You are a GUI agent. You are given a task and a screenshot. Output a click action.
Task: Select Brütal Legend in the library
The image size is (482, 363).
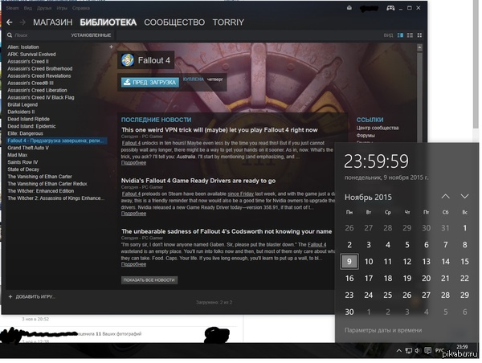pyautogui.click(x=22, y=104)
